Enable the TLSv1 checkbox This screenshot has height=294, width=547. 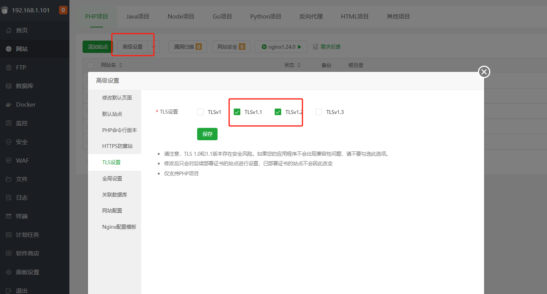[200, 112]
